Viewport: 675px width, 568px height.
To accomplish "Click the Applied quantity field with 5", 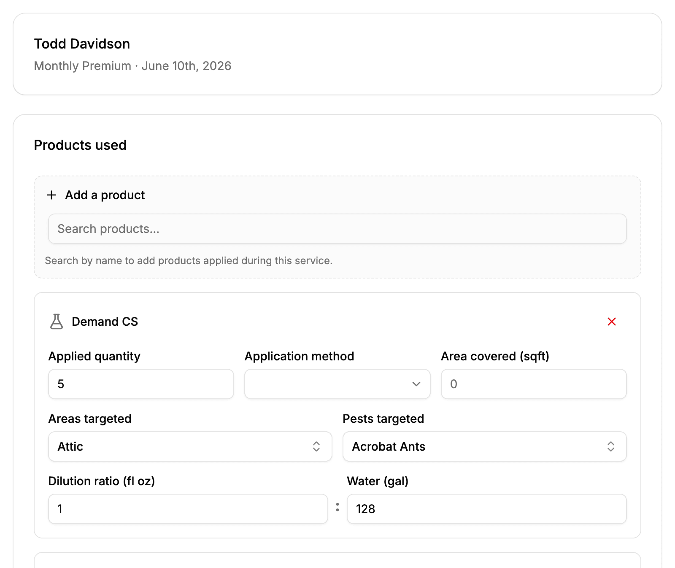I will click(141, 384).
